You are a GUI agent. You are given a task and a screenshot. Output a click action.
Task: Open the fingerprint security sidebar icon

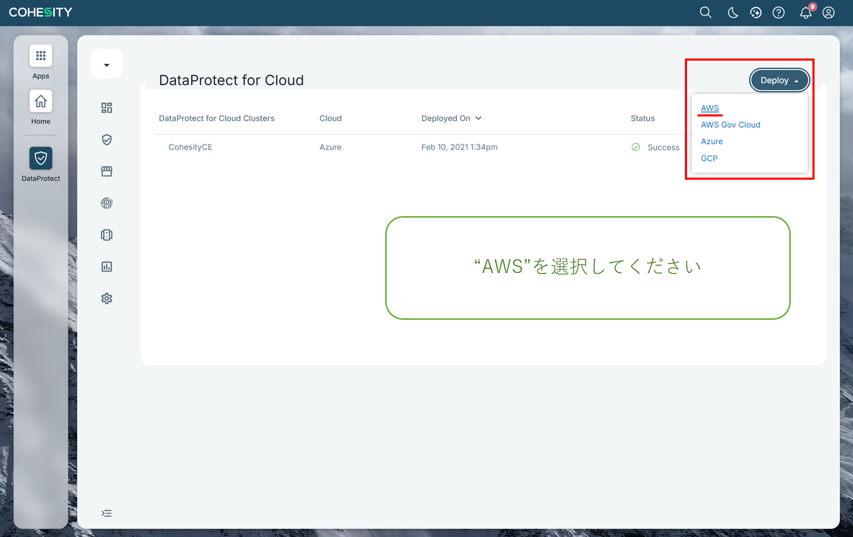pyautogui.click(x=106, y=203)
